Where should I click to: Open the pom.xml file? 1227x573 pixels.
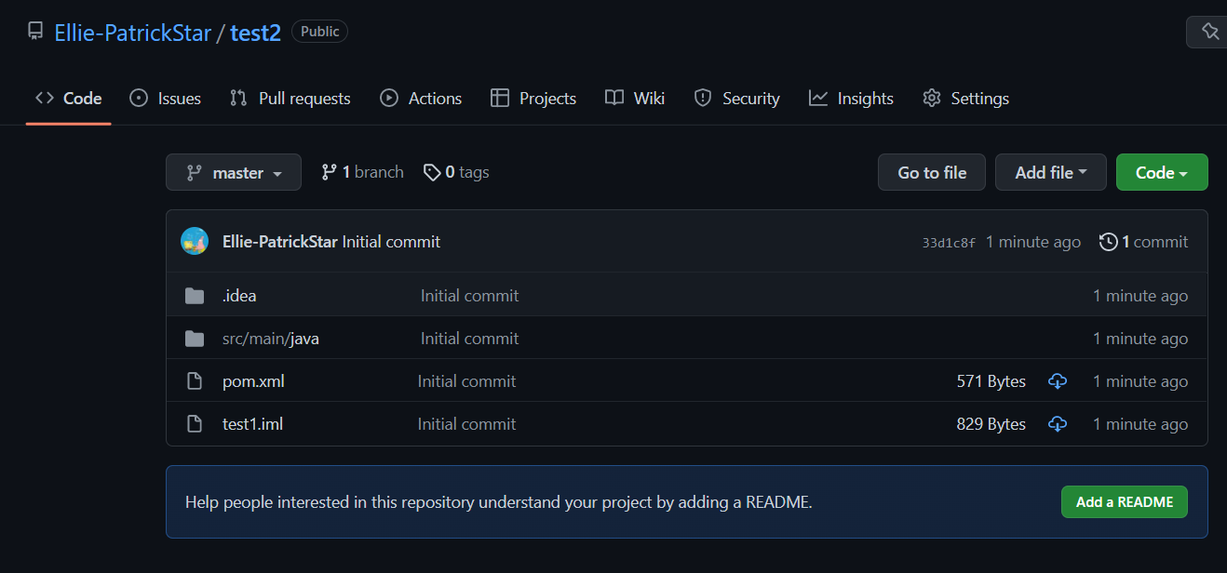click(x=253, y=381)
